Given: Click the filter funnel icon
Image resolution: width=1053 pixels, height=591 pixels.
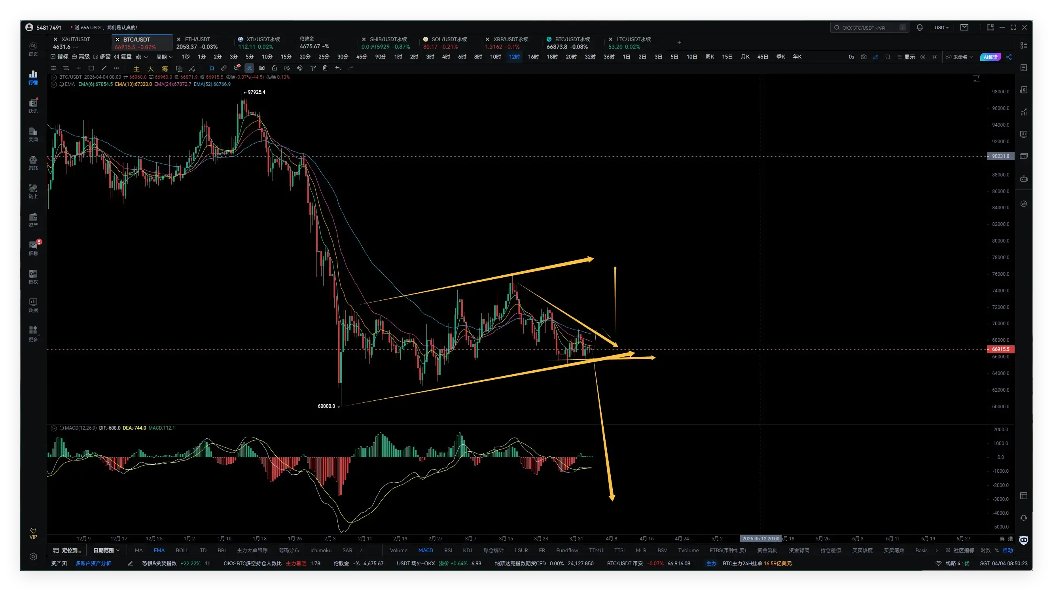Looking at the screenshot, I should 313,68.
